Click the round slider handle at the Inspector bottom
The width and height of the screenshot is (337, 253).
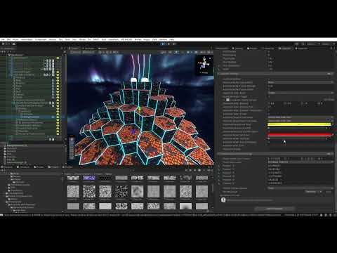[x=223, y=200]
